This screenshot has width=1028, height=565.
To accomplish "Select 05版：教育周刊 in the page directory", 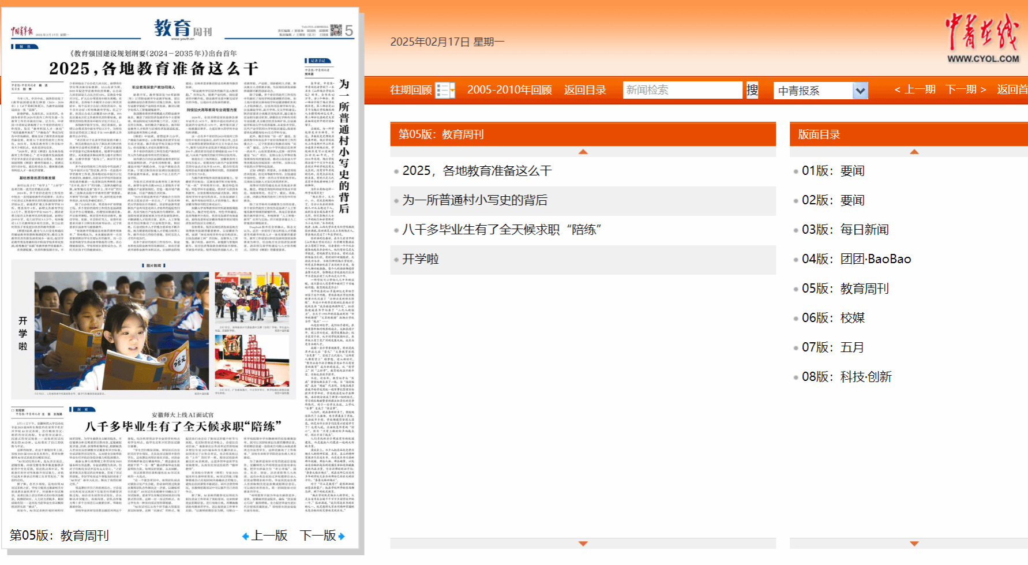I will coord(845,289).
